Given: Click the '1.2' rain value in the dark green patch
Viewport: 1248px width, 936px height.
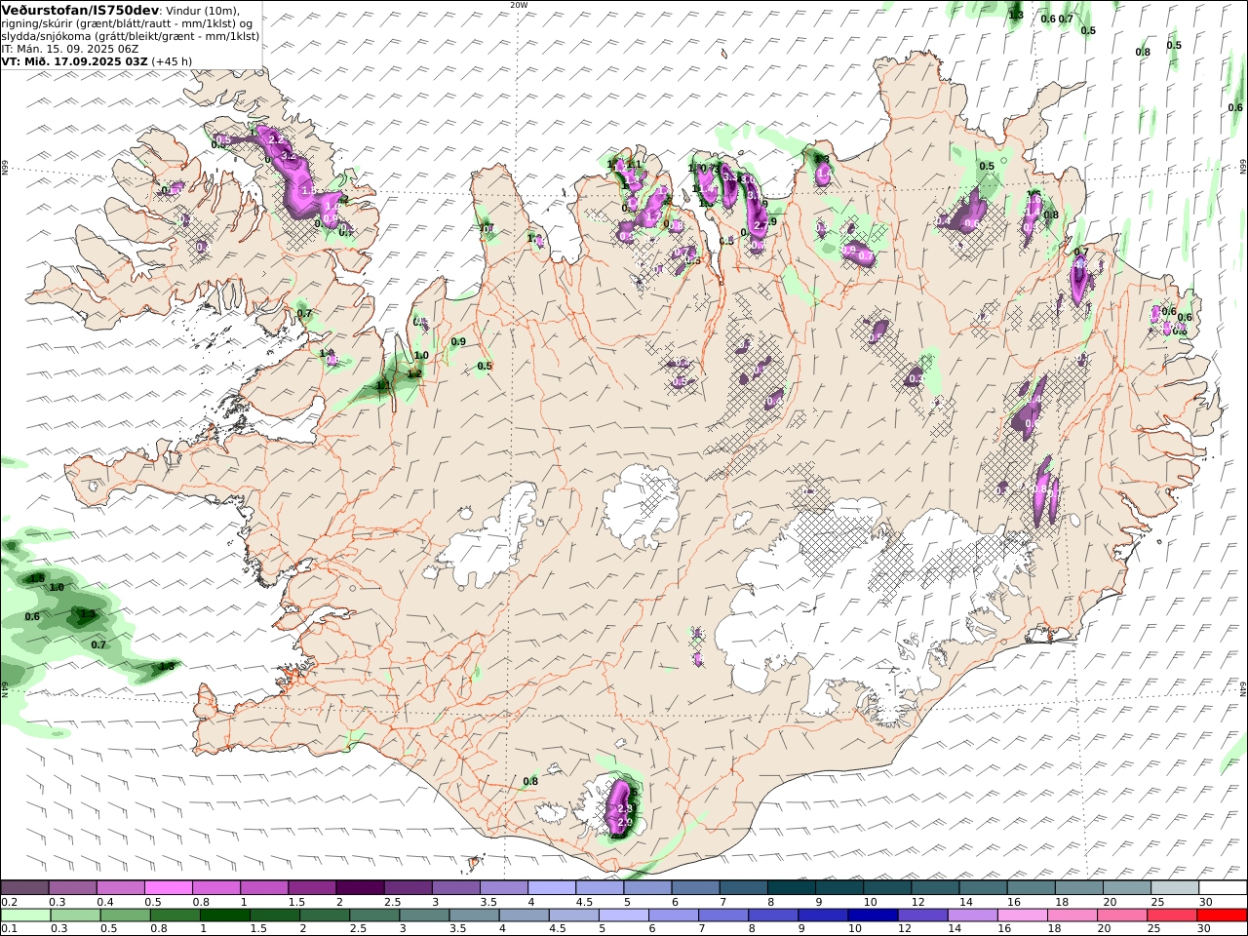Looking at the screenshot, I should click(414, 373).
